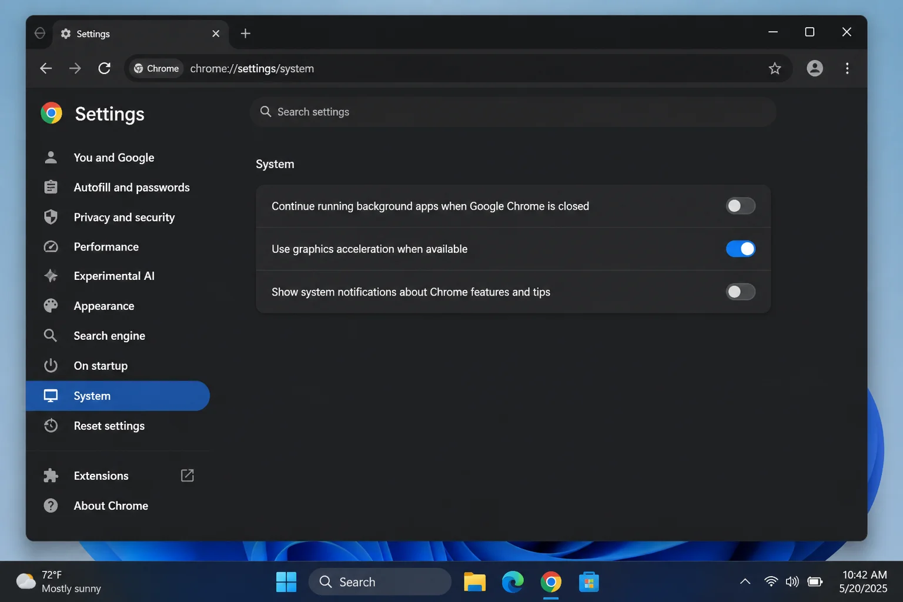The image size is (903, 602).
Task: Click the System monitor icon
Action: tap(51, 396)
